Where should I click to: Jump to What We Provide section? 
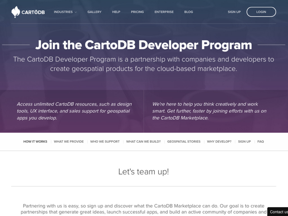point(69,142)
